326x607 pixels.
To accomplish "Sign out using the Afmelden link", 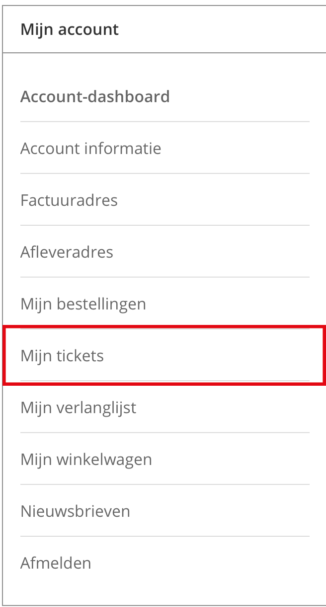I will 56,563.
